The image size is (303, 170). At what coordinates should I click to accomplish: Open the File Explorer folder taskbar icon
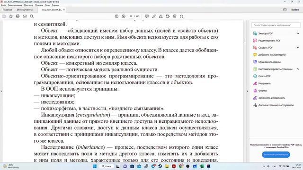[x=167, y=166]
